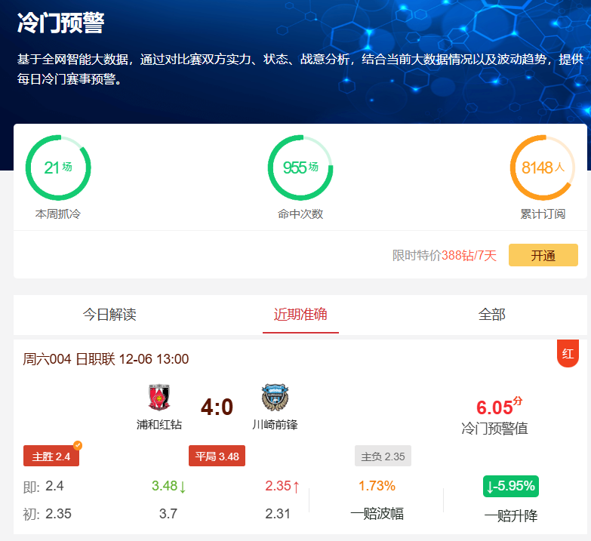Click the Urawa Reds team logo

[159, 397]
